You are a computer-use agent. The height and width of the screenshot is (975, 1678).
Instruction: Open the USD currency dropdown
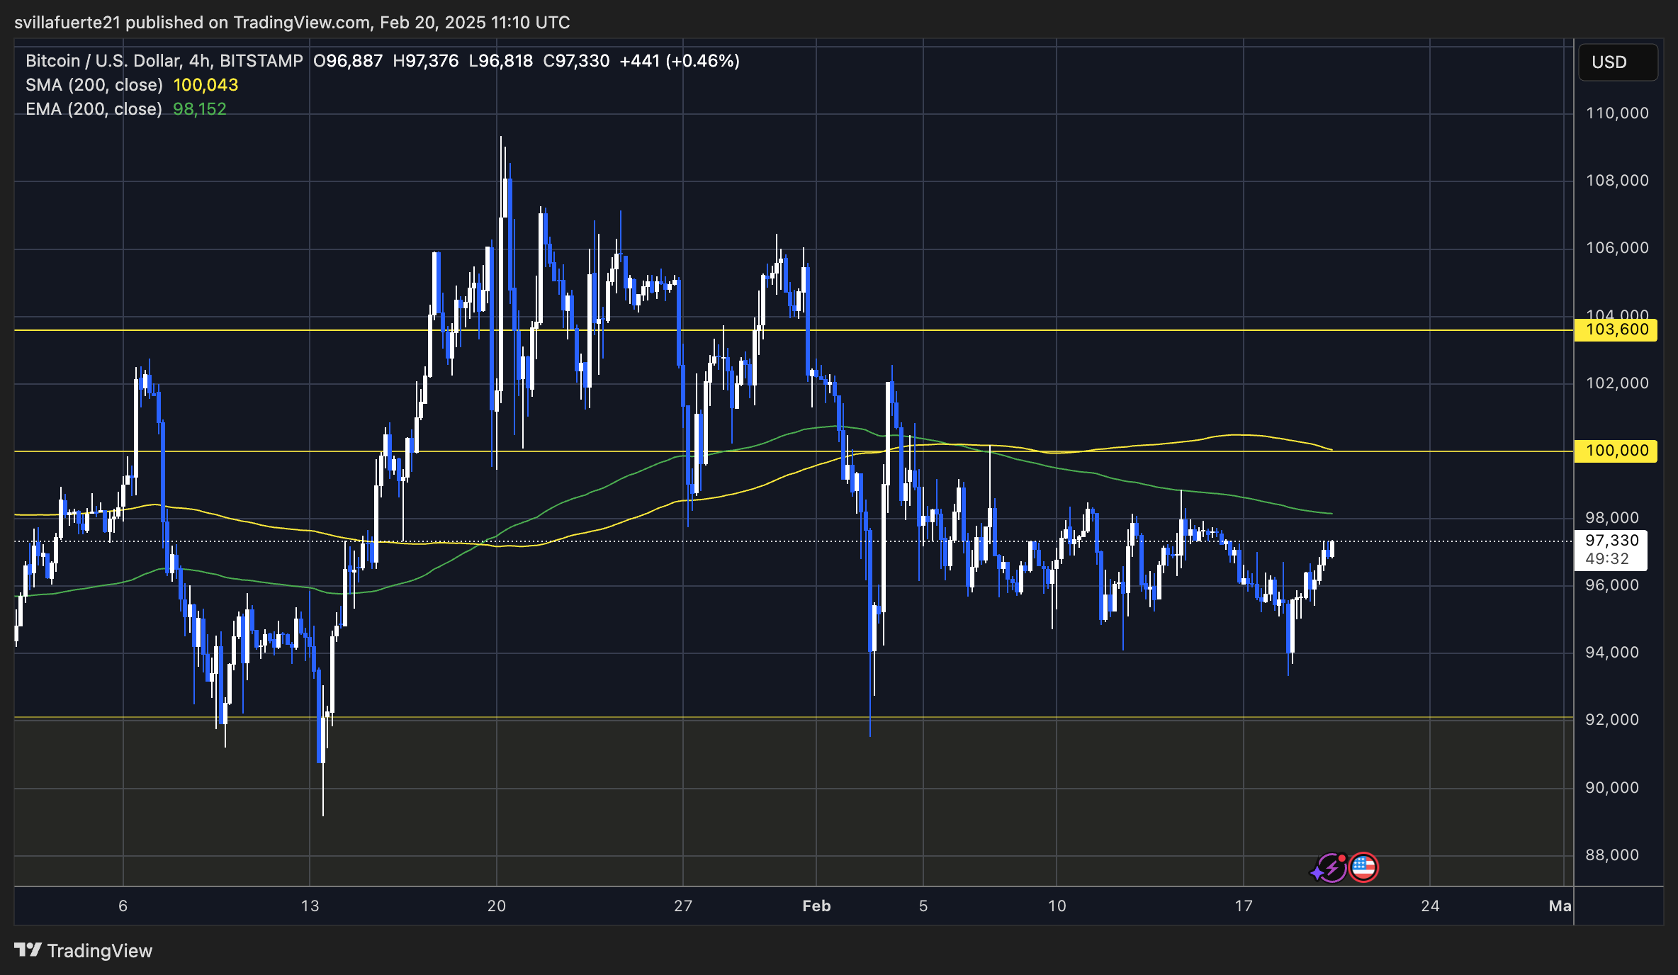(1618, 62)
